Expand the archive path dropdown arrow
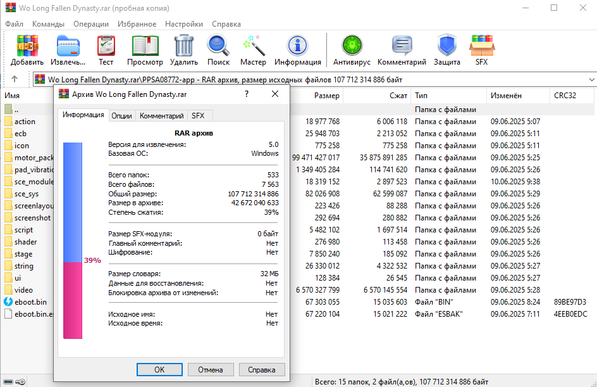 [591, 80]
